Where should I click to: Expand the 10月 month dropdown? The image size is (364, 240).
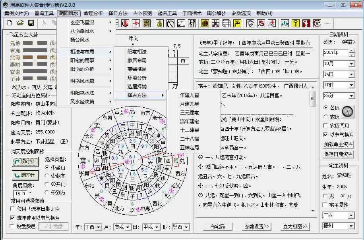[x=351, y=64]
